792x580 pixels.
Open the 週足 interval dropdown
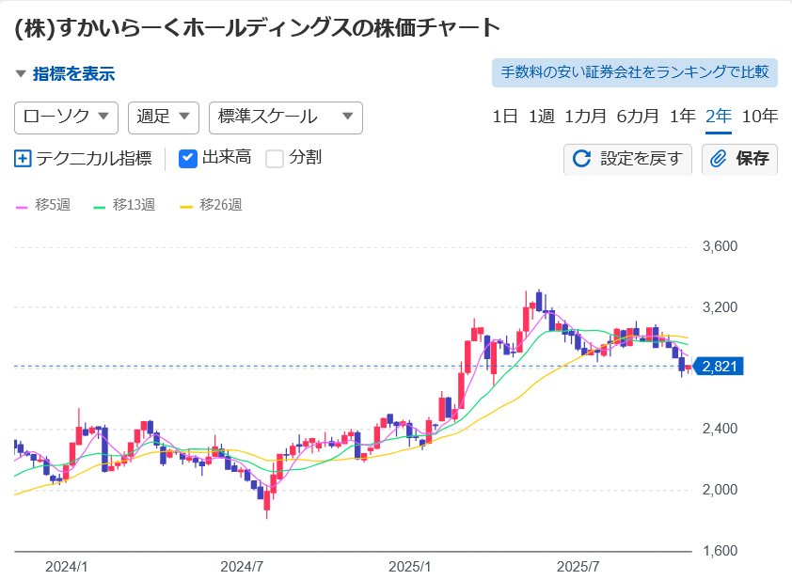163,117
